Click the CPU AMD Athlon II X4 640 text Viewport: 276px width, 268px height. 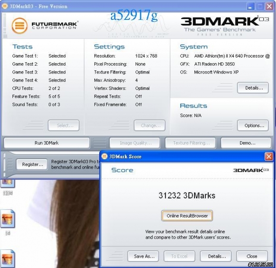(x=232, y=56)
